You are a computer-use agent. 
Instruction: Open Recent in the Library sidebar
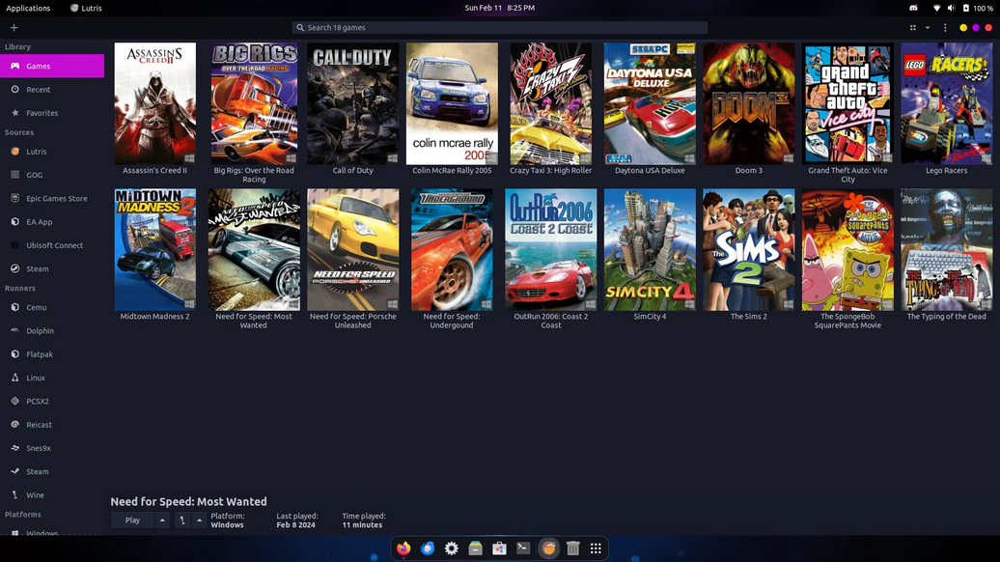point(52,89)
